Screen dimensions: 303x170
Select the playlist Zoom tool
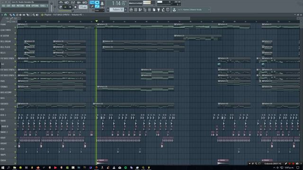pyautogui.click(x=34, y=15)
